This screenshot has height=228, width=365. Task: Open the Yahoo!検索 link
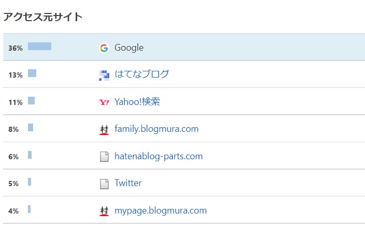point(137,101)
